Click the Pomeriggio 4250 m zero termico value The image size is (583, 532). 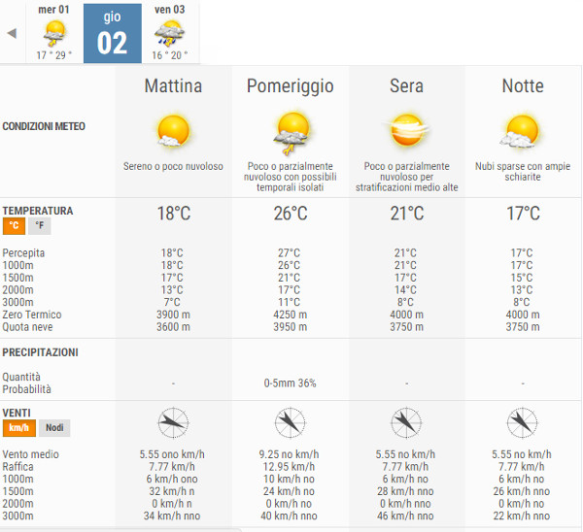click(290, 315)
